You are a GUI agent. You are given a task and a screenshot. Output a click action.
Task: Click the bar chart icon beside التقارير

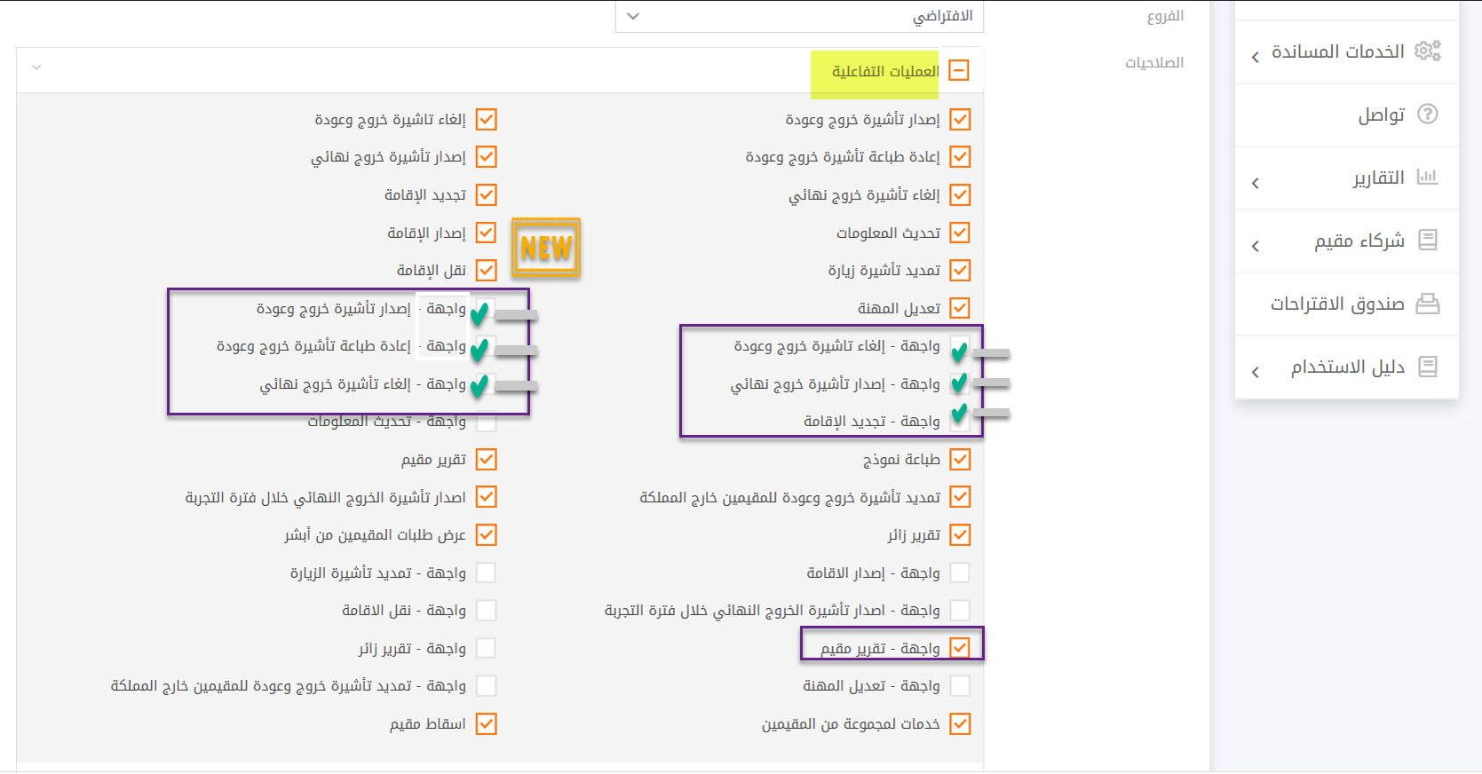tap(1427, 177)
